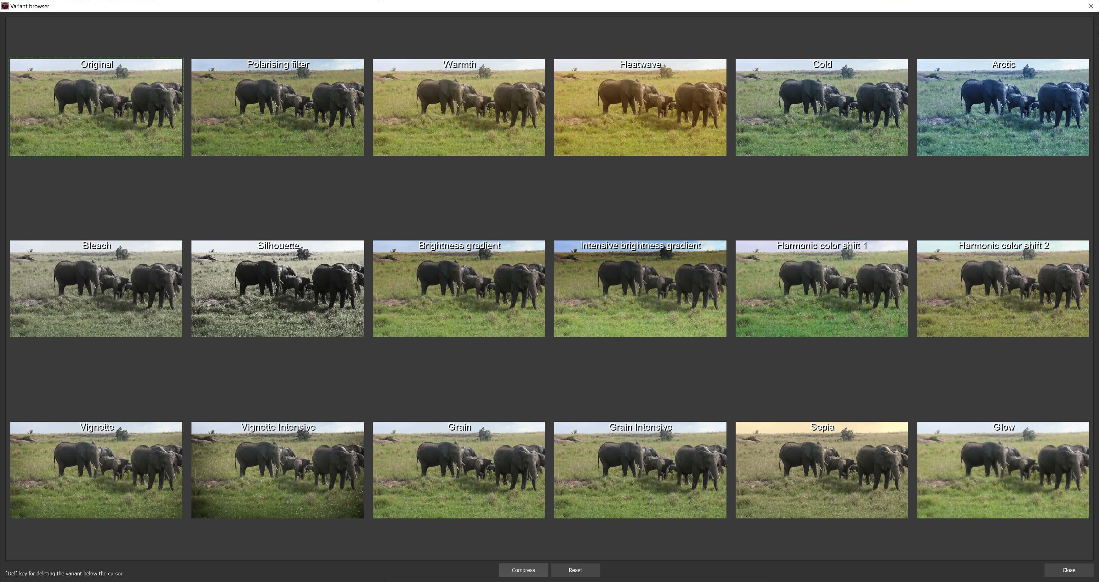Image resolution: width=1099 pixels, height=582 pixels.
Task: Select the Heatwave variant preview
Action: pyautogui.click(x=640, y=107)
